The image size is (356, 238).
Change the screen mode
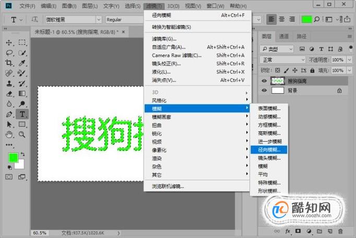coord(22,177)
